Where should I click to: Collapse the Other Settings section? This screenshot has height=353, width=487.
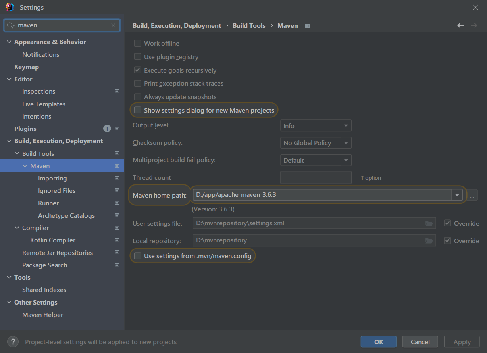[9, 302]
